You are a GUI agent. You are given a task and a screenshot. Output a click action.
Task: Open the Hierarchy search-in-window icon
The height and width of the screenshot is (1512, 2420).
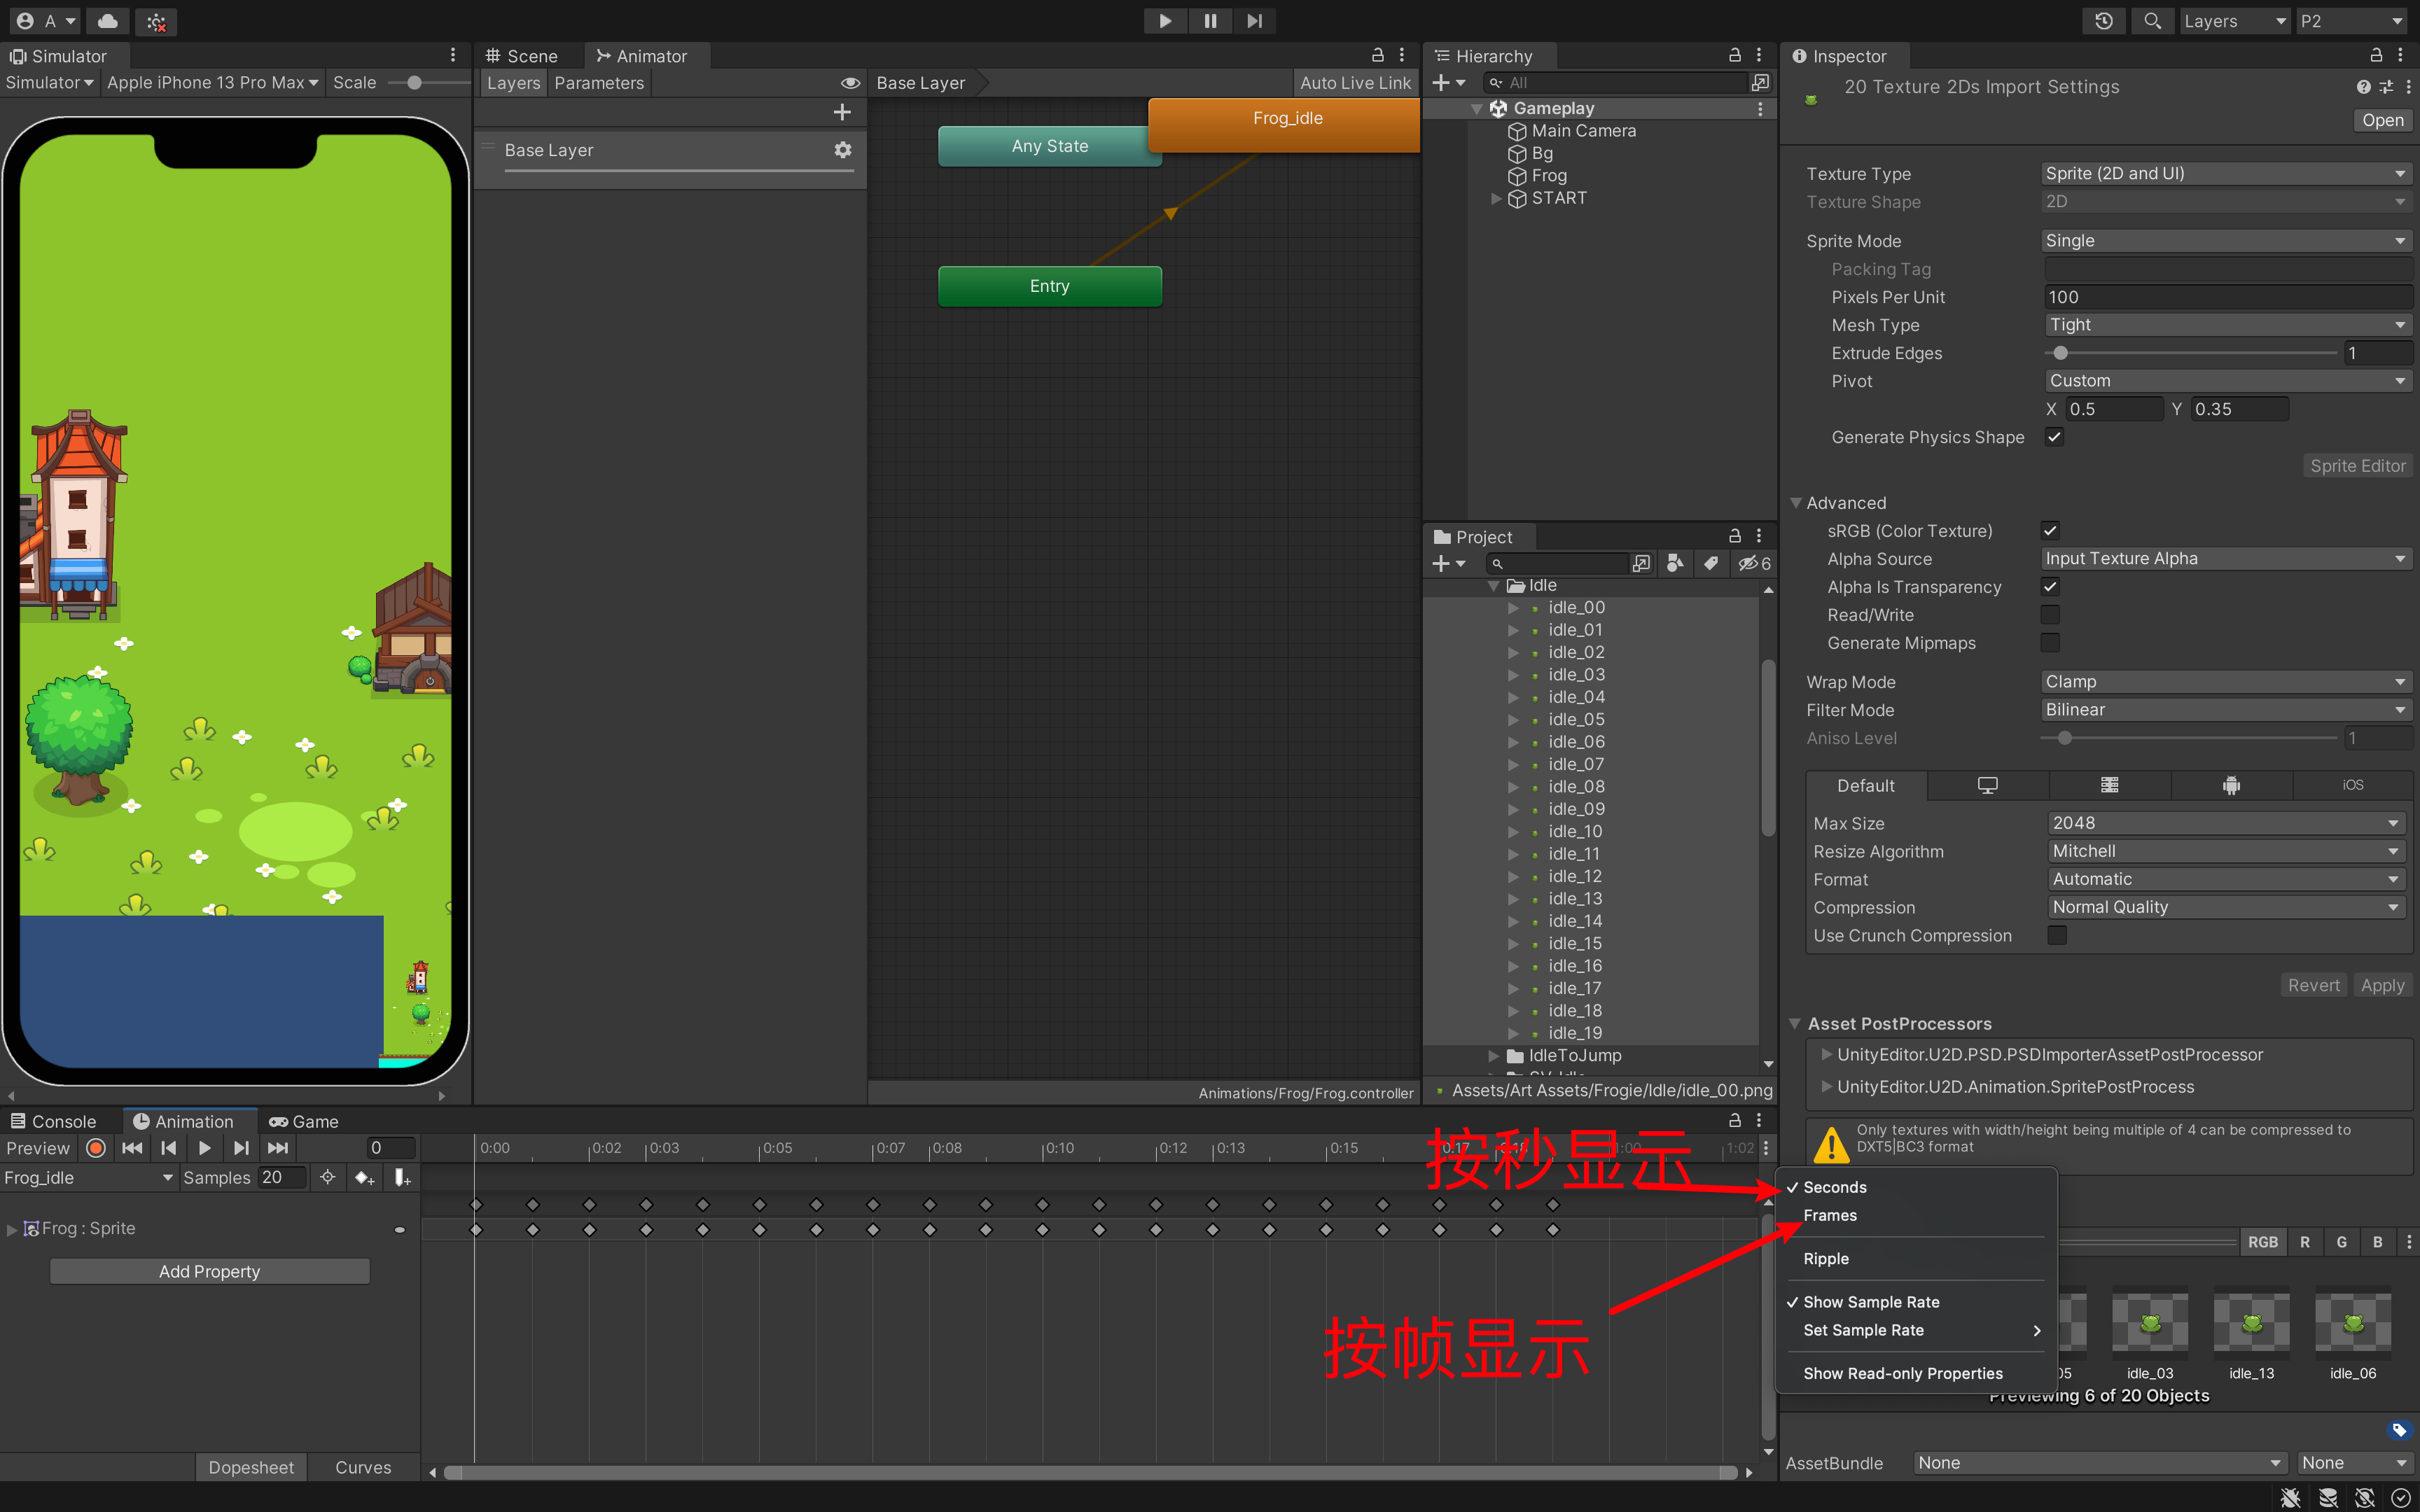(x=1760, y=82)
